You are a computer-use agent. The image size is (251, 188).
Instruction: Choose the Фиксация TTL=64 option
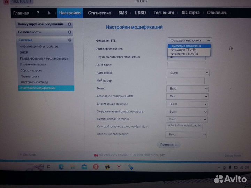pyautogui.click(x=189, y=50)
